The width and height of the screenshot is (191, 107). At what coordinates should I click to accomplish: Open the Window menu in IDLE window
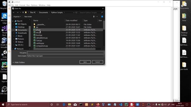42,5
